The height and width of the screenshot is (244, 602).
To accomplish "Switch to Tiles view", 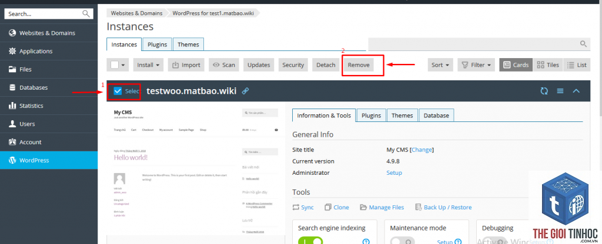I will click(x=548, y=65).
